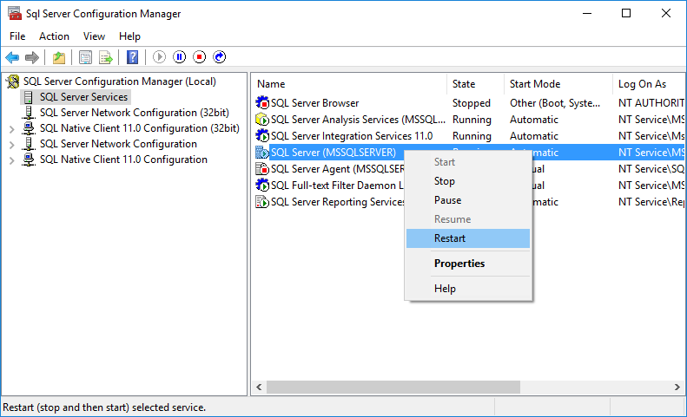Click the Up one level folder icon
The width and height of the screenshot is (687, 417).
pos(59,57)
